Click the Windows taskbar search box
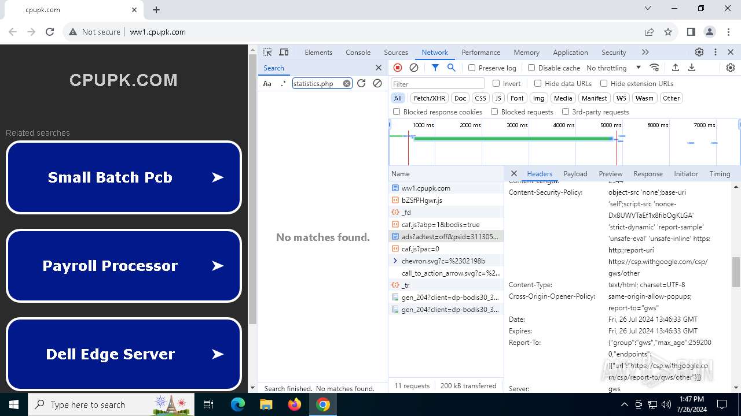The width and height of the screenshot is (741, 416). [111, 404]
